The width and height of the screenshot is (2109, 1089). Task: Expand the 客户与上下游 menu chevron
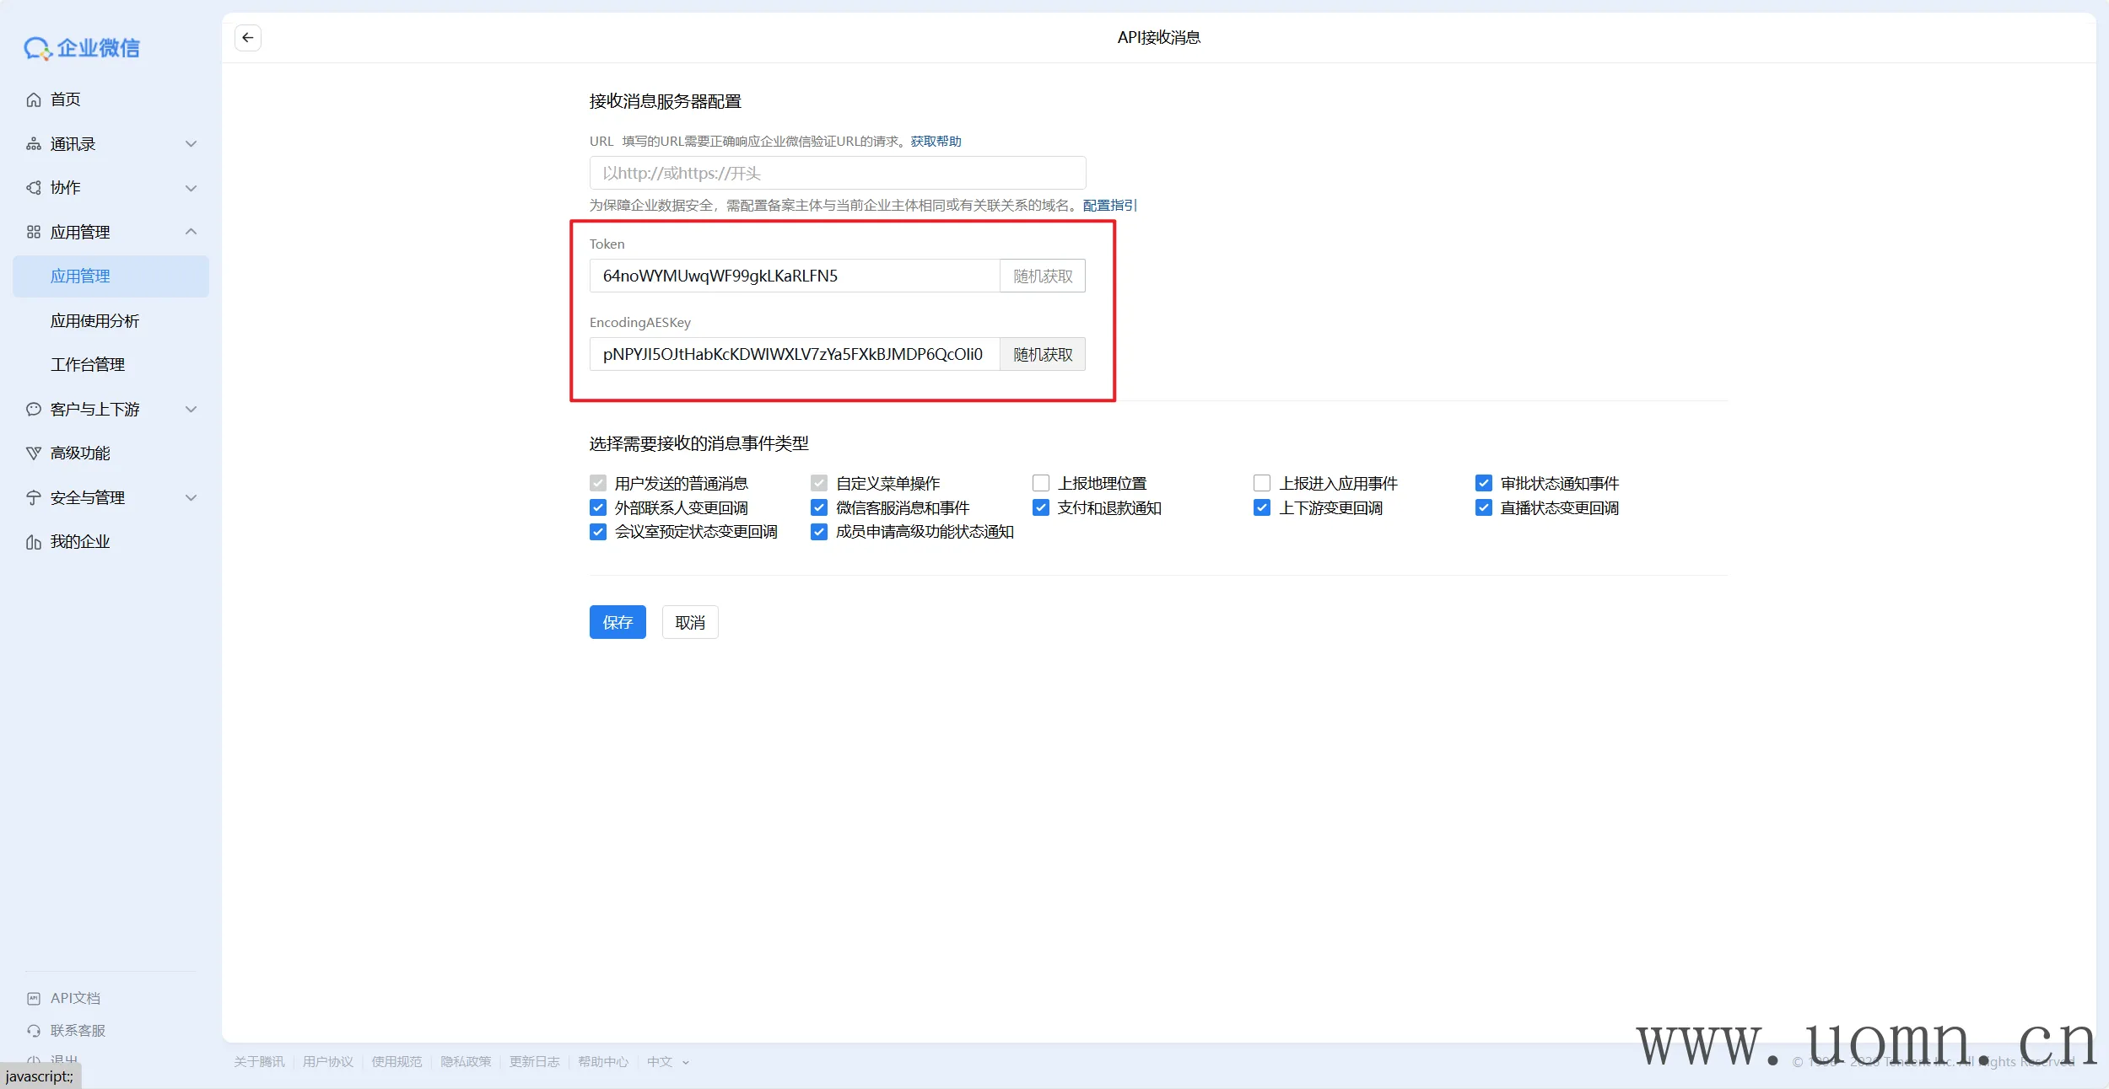[x=191, y=410]
